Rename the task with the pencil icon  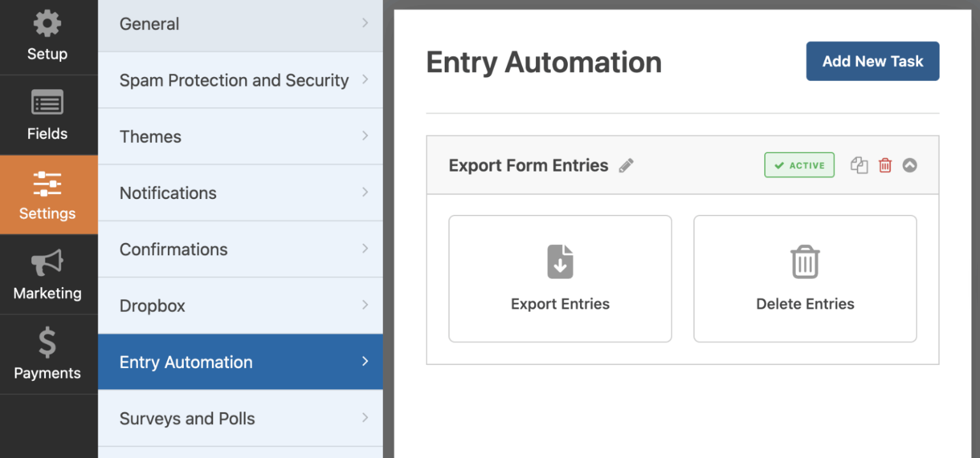pos(627,165)
